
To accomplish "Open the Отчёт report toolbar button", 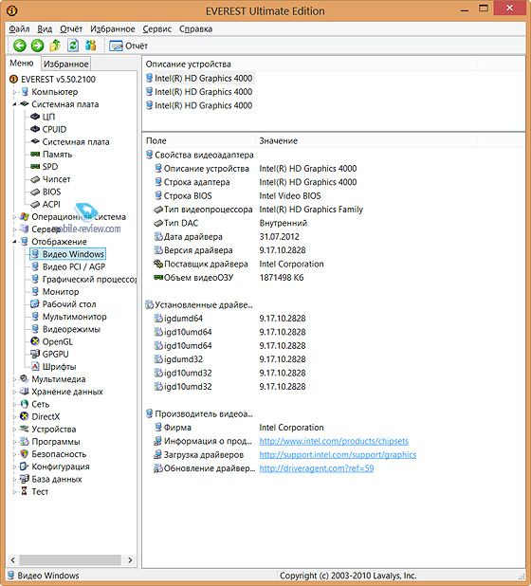I will (x=129, y=46).
